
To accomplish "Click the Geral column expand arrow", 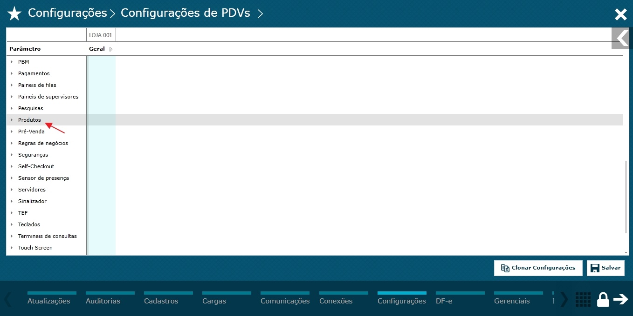I will coord(110,49).
